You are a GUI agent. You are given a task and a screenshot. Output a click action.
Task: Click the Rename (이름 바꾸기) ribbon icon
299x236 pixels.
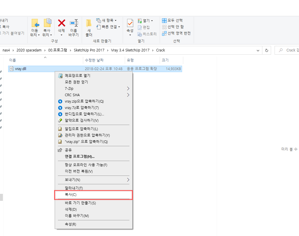[x=74, y=23]
